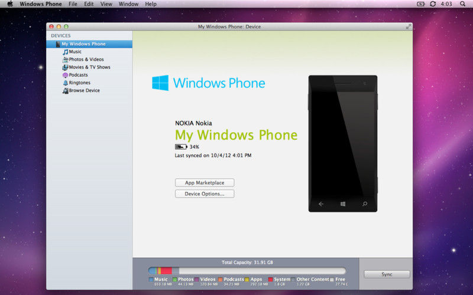Open the Edit menu
The height and width of the screenshot is (295, 473).
[89, 4]
